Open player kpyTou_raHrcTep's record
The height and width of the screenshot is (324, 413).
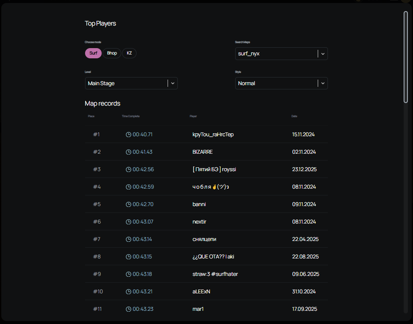click(x=213, y=135)
